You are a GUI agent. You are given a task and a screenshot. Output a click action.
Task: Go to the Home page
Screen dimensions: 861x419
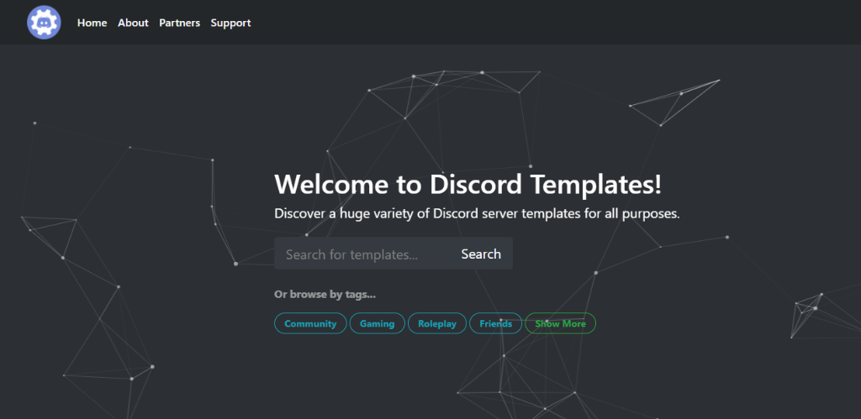pyautogui.click(x=92, y=23)
